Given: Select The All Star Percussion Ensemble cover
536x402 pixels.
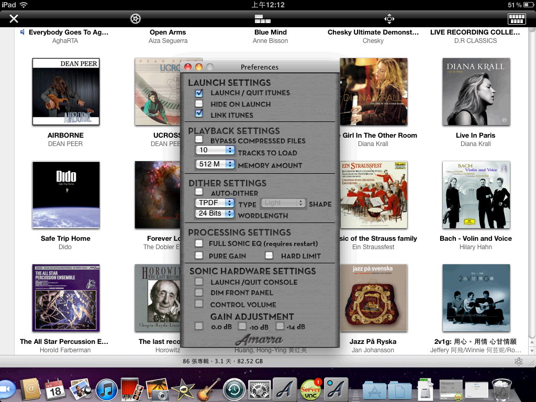Looking at the screenshot, I should (66, 298).
